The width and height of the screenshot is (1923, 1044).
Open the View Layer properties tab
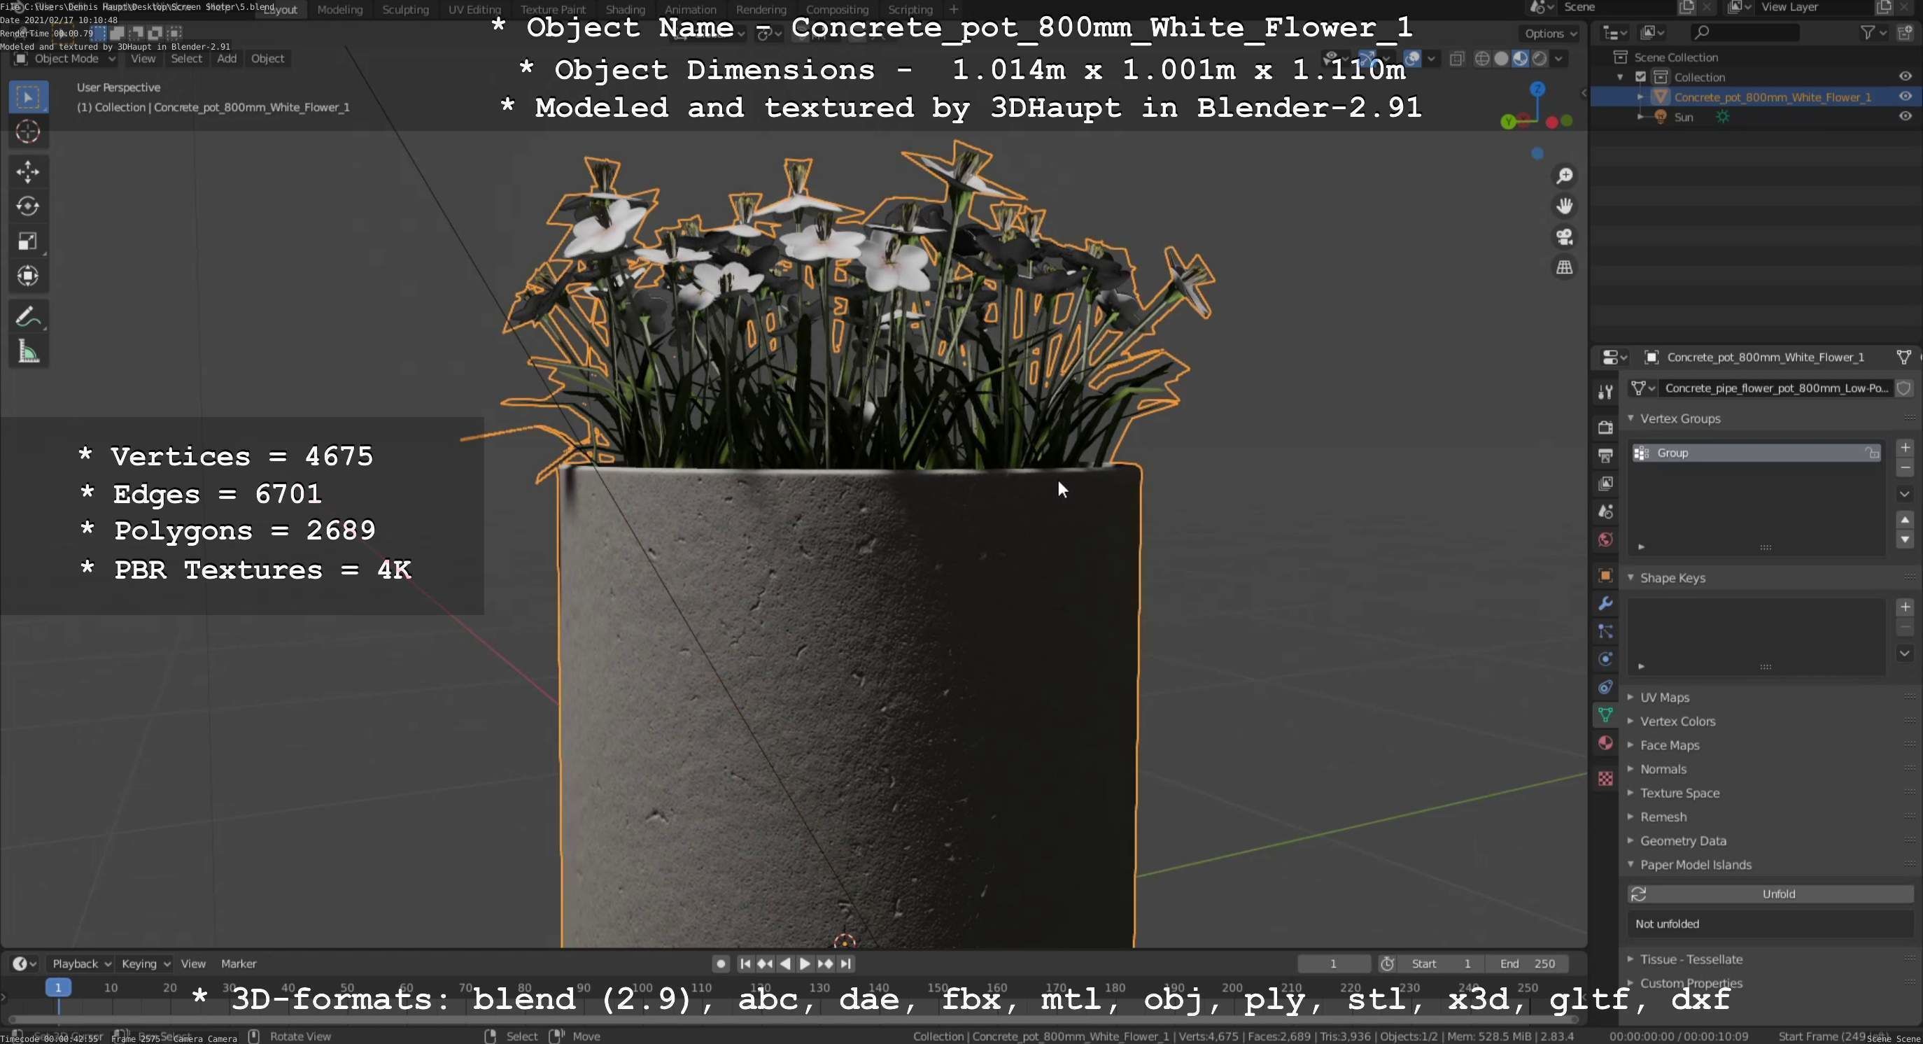[1606, 484]
